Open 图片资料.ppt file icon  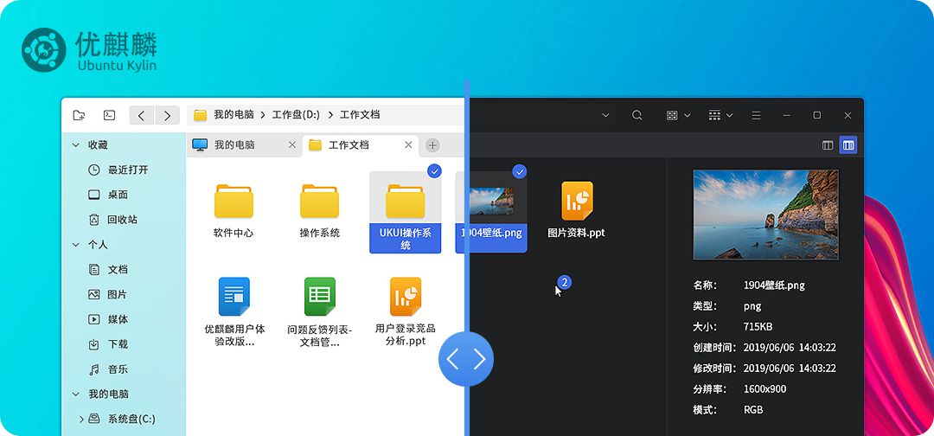(x=577, y=202)
